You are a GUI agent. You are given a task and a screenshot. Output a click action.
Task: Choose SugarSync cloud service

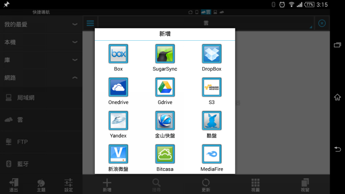click(165, 54)
